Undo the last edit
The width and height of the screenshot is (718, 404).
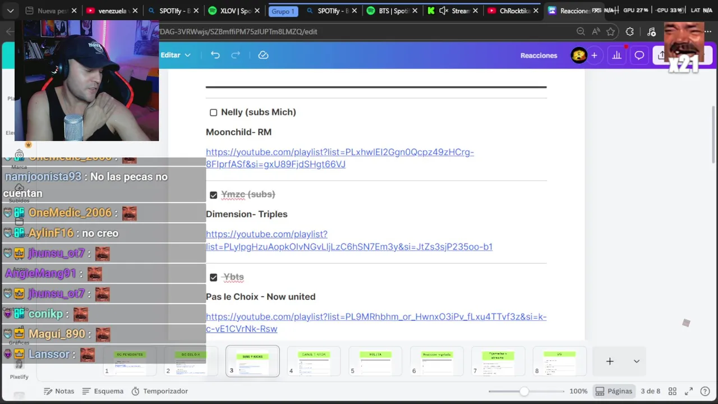(215, 55)
